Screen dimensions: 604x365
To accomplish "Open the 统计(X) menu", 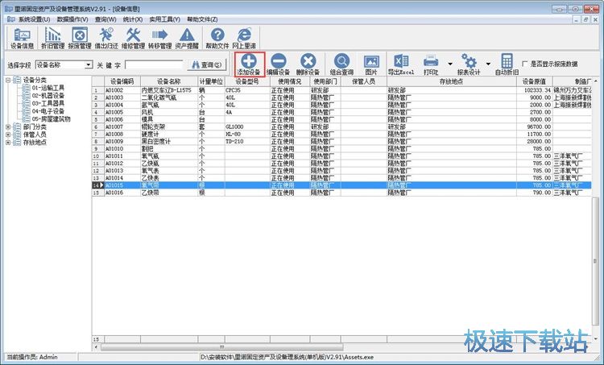I will click(x=134, y=18).
